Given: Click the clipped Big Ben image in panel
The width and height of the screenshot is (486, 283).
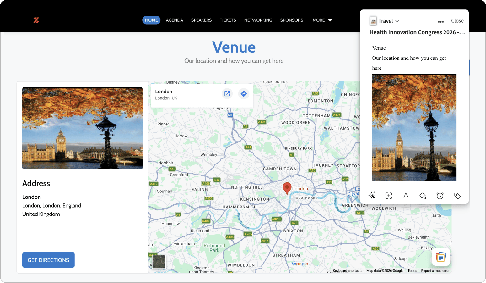Looking at the screenshot, I should (414, 127).
